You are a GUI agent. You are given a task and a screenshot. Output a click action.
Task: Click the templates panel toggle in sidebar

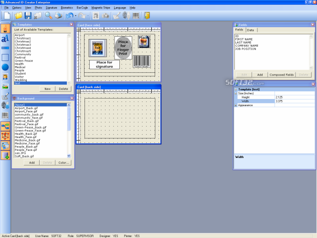(5, 127)
